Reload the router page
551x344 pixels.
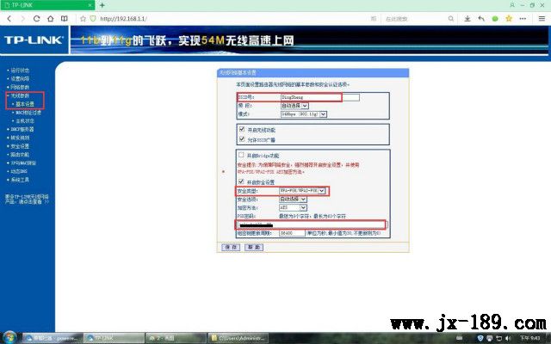pyautogui.click(x=36, y=19)
